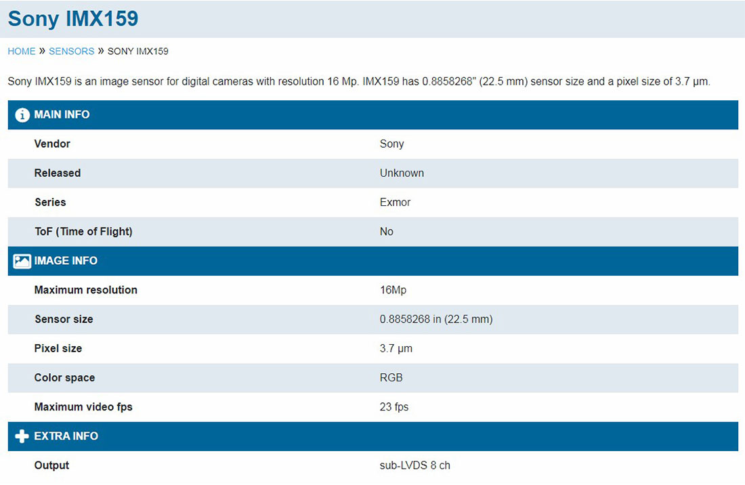This screenshot has height=485, width=745.
Task: Click the SONY IMX159 breadcrumb text
Action: pos(137,51)
